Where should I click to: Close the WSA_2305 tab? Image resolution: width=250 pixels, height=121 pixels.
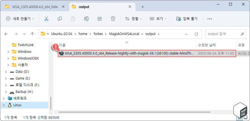click(63, 7)
